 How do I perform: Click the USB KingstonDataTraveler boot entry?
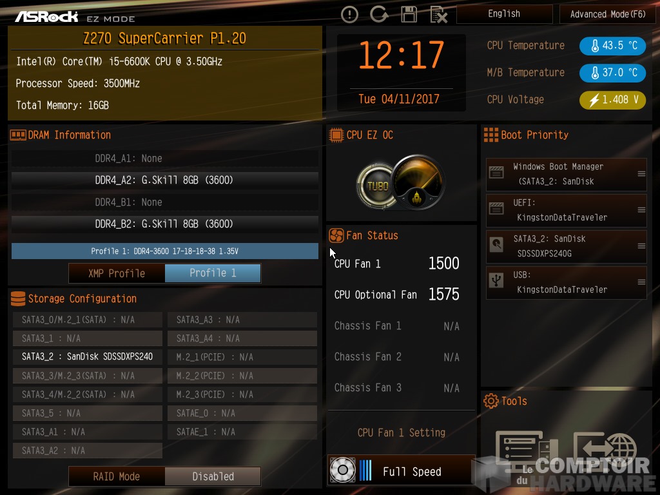click(x=566, y=282)
